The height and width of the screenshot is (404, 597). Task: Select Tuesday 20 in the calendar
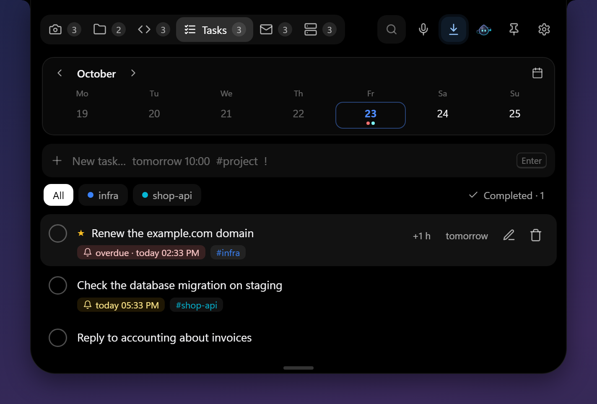click(x=154, y=114)
